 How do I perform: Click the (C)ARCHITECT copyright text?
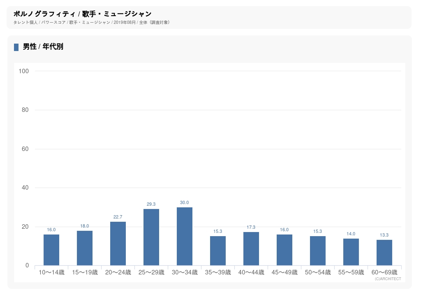point(388,279)
